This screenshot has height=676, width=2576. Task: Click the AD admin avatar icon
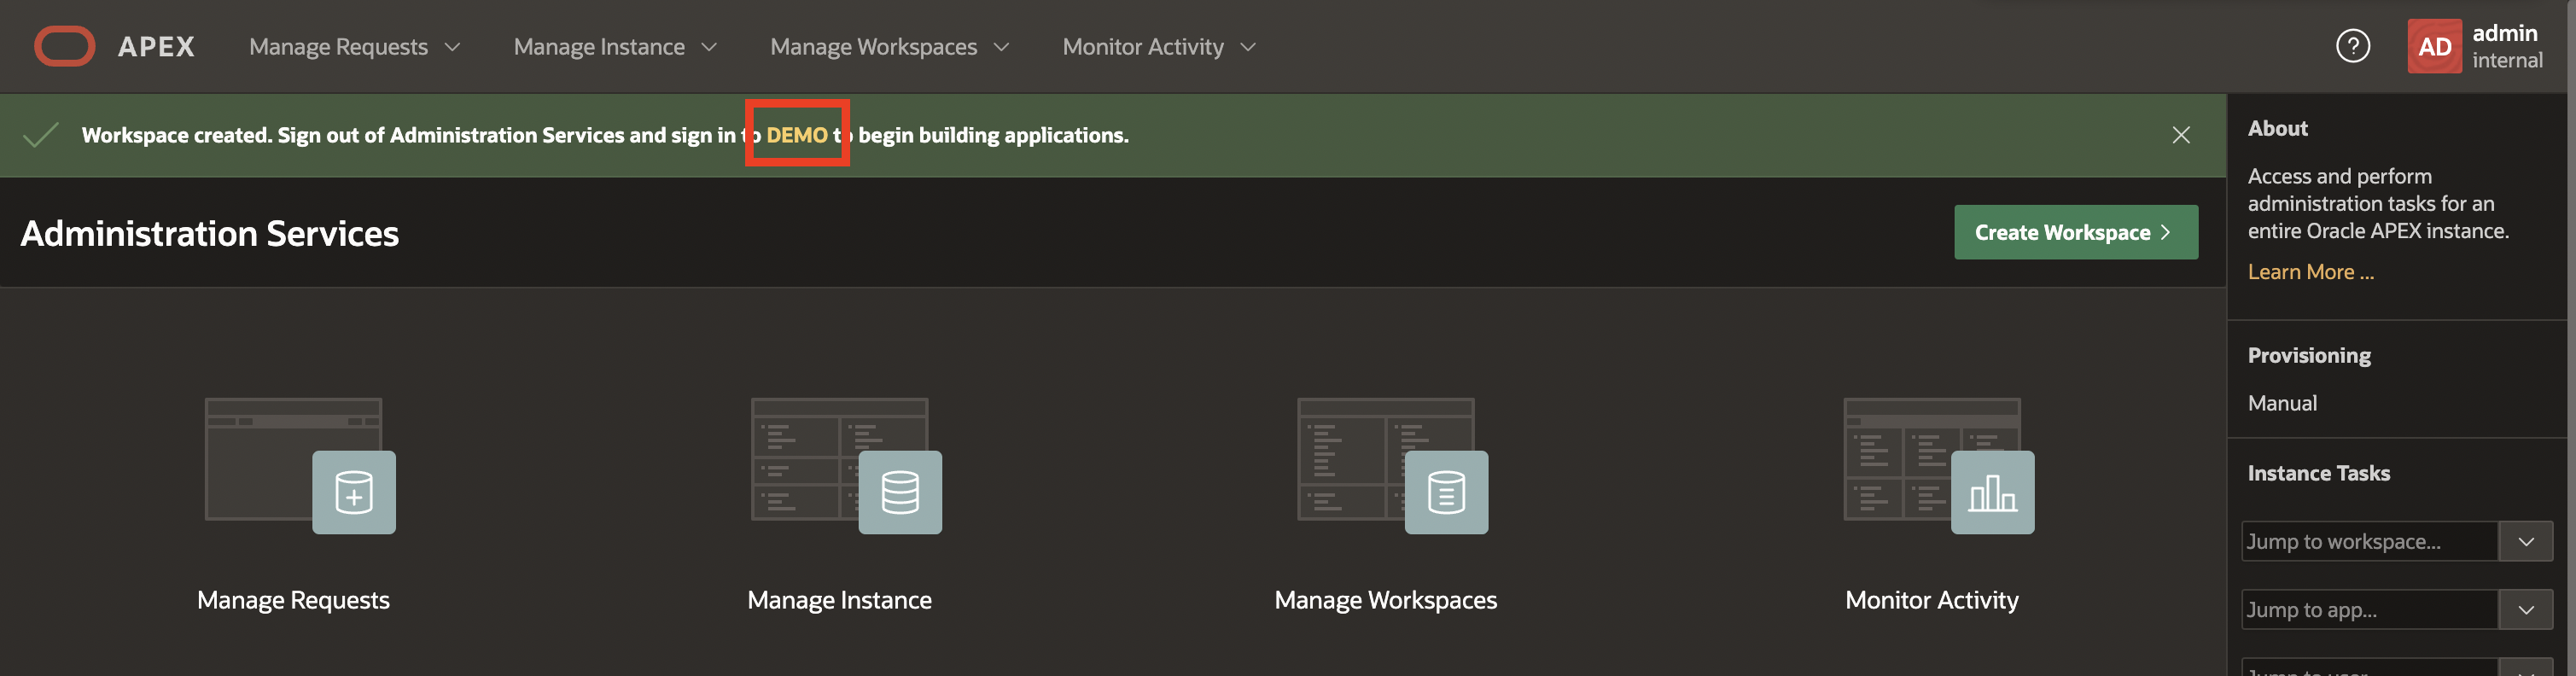pyautogui.click(x=2433, y=46)
